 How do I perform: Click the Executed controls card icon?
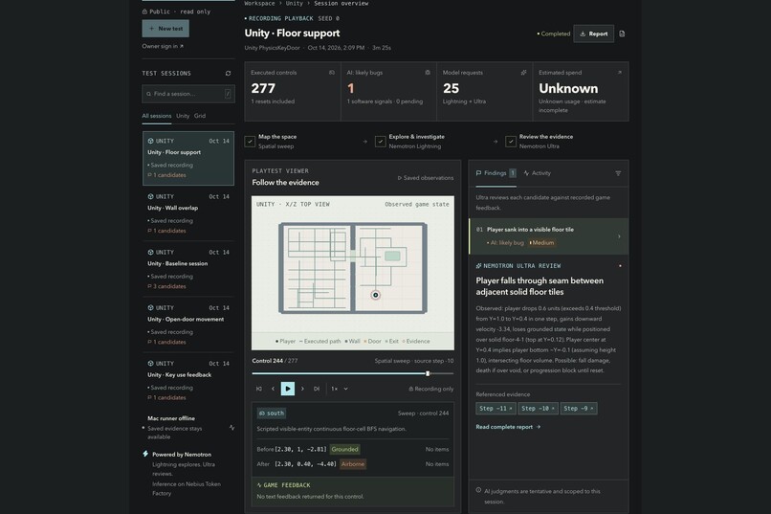coord(332,73)
